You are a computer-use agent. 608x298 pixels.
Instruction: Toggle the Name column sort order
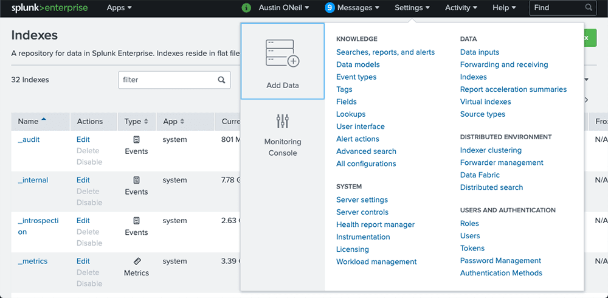(32, 122)
